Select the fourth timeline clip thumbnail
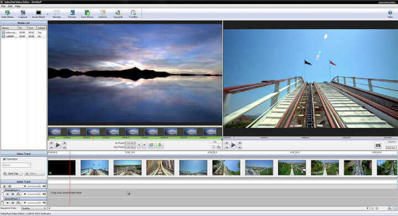 pyautogui.click(x=160, y=167)
